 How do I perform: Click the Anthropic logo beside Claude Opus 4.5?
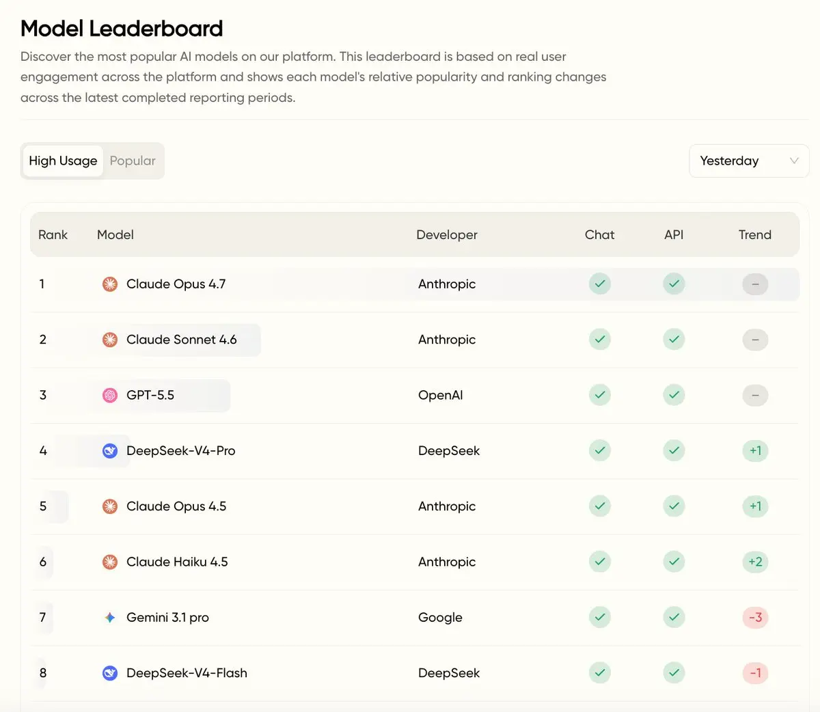tap(110, 506)
